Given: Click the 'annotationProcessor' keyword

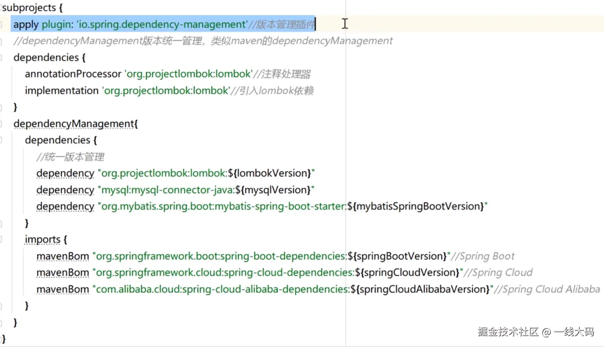Looking at the screenshot, I should 73,74.
